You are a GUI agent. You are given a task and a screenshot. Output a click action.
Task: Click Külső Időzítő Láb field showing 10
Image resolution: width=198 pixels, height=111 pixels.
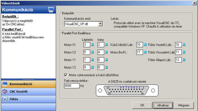tap(140, 45)
